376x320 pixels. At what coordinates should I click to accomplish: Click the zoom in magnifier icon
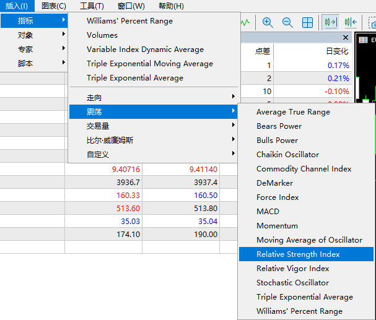coord(268,23)
